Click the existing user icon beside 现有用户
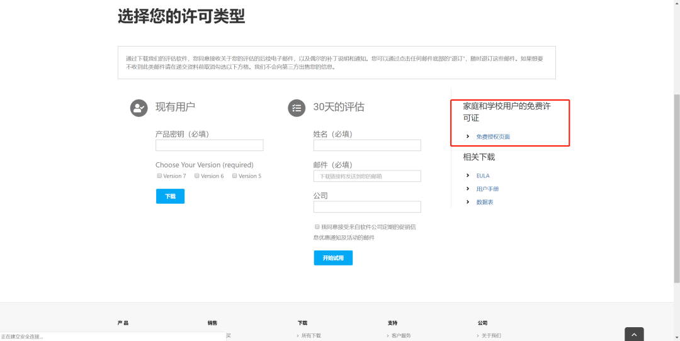Viewport: 680px width, 341px height. [x=139, y=108]
